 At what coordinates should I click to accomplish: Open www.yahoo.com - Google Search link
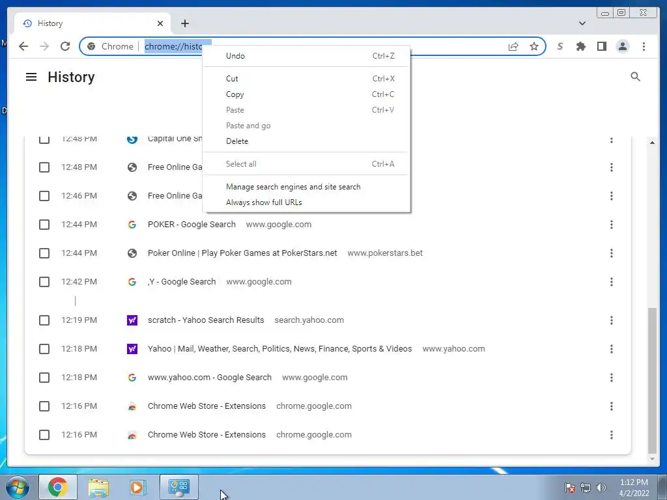(209, 378)
